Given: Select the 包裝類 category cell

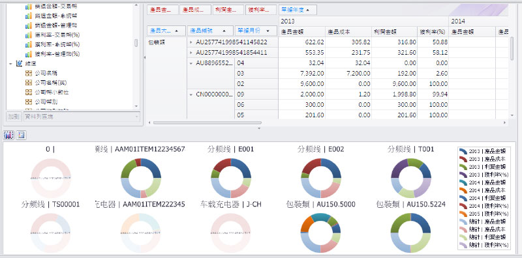Looking at the screenshot, I should pos(167,78).
